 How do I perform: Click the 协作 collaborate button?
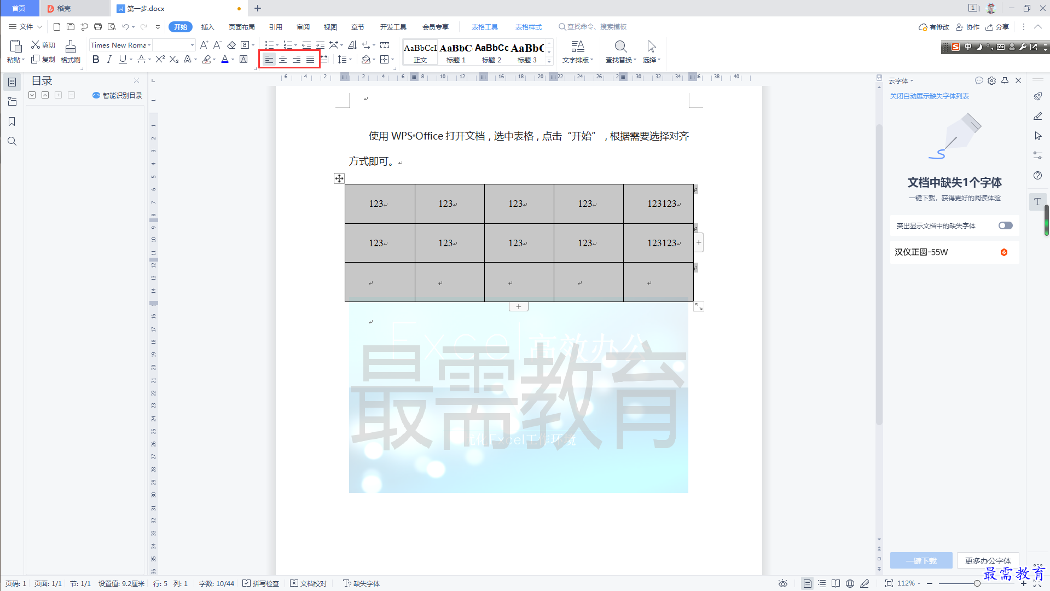(x=967, y=27)
